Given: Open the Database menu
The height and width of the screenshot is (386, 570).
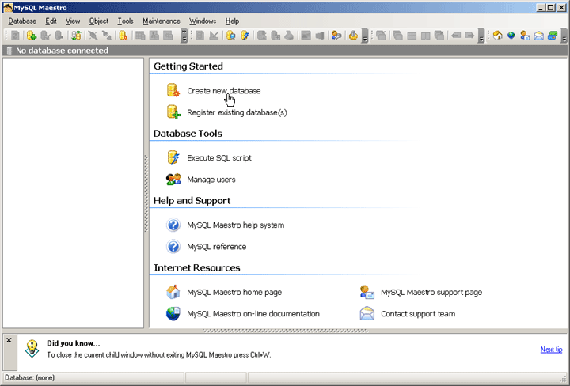Looking at the screenshot, I should click(22, 21).
